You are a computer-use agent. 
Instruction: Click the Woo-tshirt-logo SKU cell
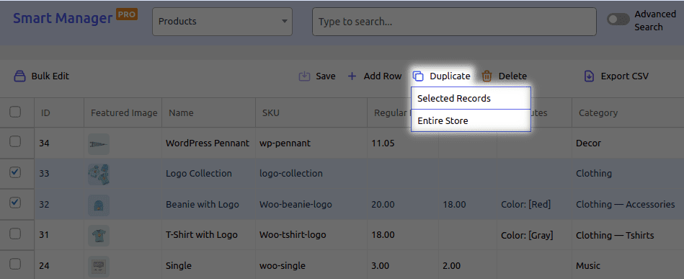point(311,235)
